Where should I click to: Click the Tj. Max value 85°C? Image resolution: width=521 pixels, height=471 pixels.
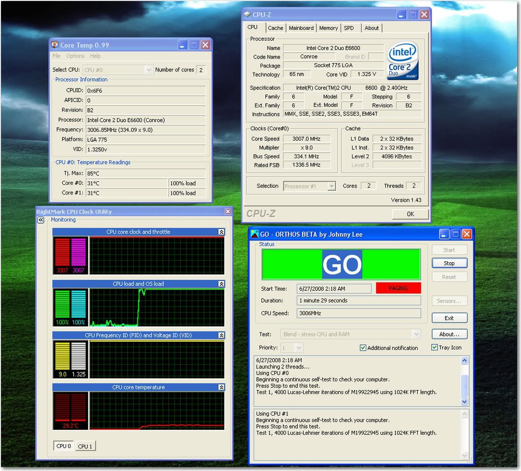click(x=146, y=173)
